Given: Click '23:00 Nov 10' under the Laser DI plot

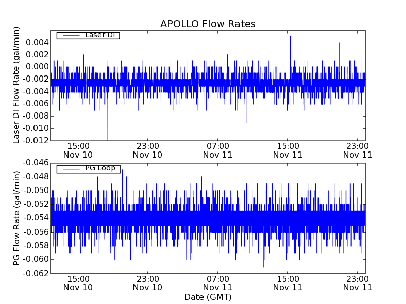Looking at the screenshot, I should click(x=148, y=150).
